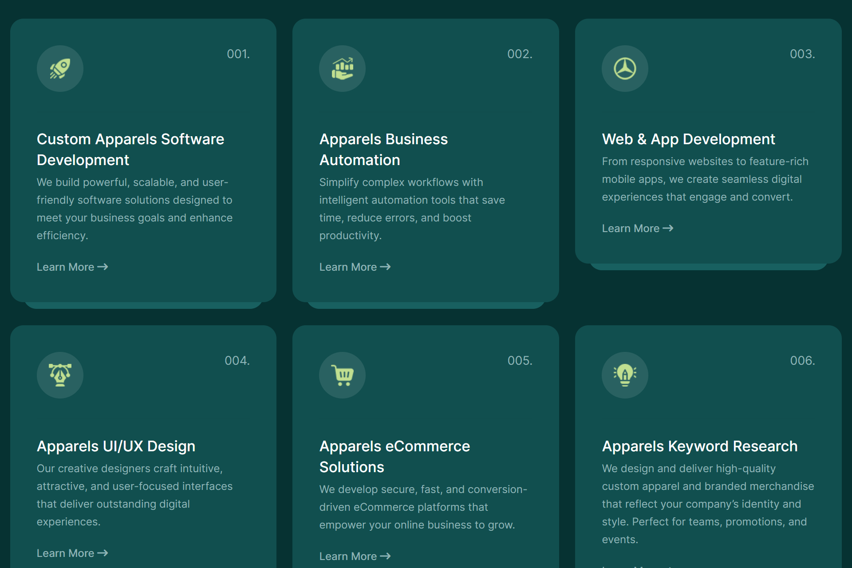The height and width of the screenshot is (568, 852).
Task: Click the Web & App Development heading
Action: 688,139
